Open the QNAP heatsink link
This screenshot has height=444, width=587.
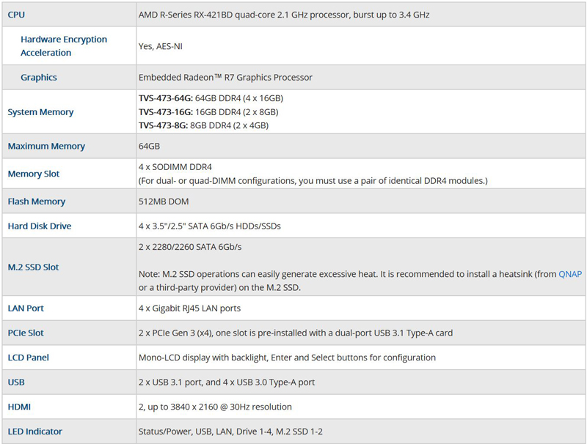coord(570,274)
